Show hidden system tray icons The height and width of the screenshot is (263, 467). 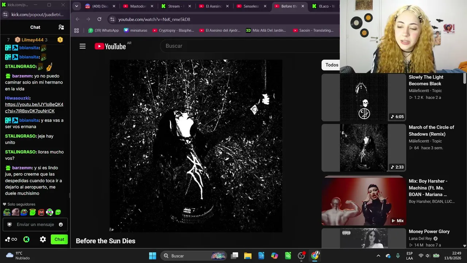[x=378, y=256]
